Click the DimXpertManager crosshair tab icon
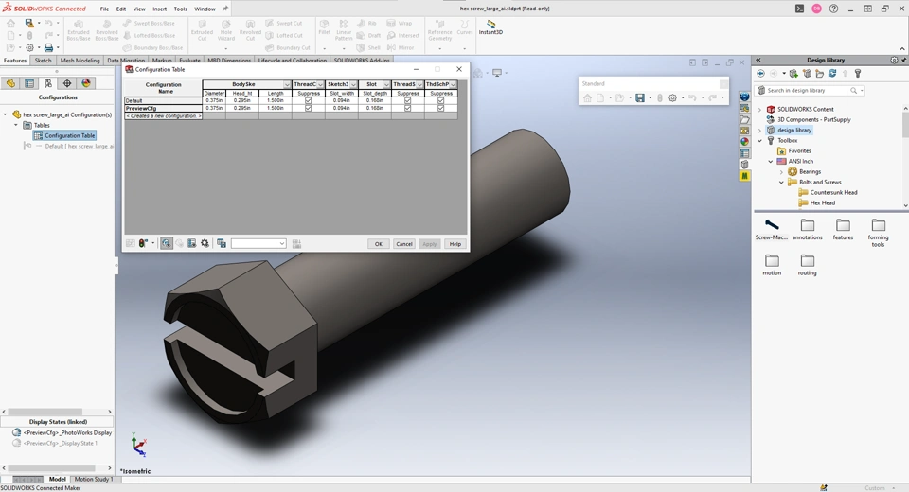 coord(67,83)
